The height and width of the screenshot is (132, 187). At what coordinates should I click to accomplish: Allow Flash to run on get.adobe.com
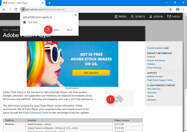tap(56, 30)
